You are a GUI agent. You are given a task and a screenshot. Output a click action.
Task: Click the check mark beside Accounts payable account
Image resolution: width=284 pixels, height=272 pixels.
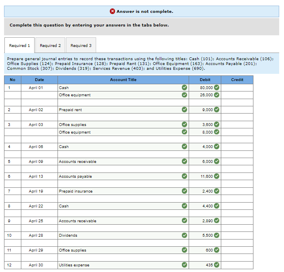tap(184, 176)
